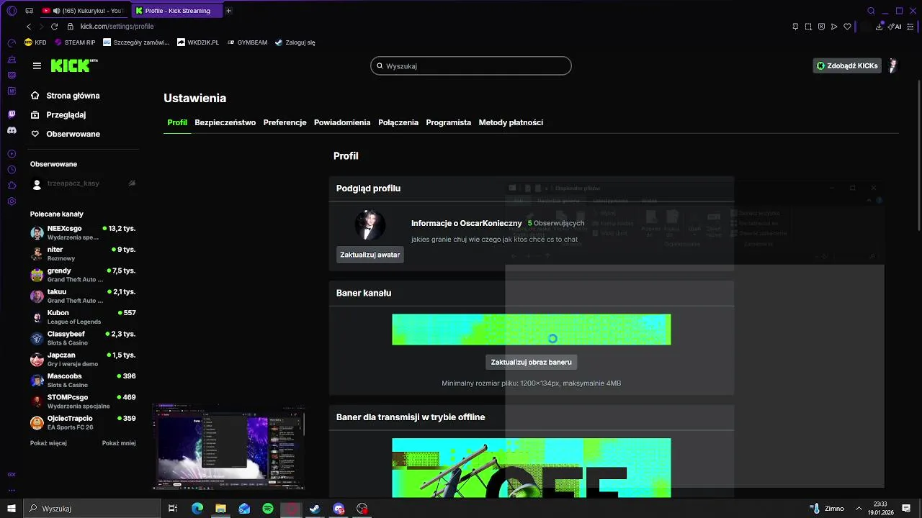Screen dimensions: 922x518
Task: Click the mute icon on trzeapacz_kasy row
Action: (x=132, y=183)
